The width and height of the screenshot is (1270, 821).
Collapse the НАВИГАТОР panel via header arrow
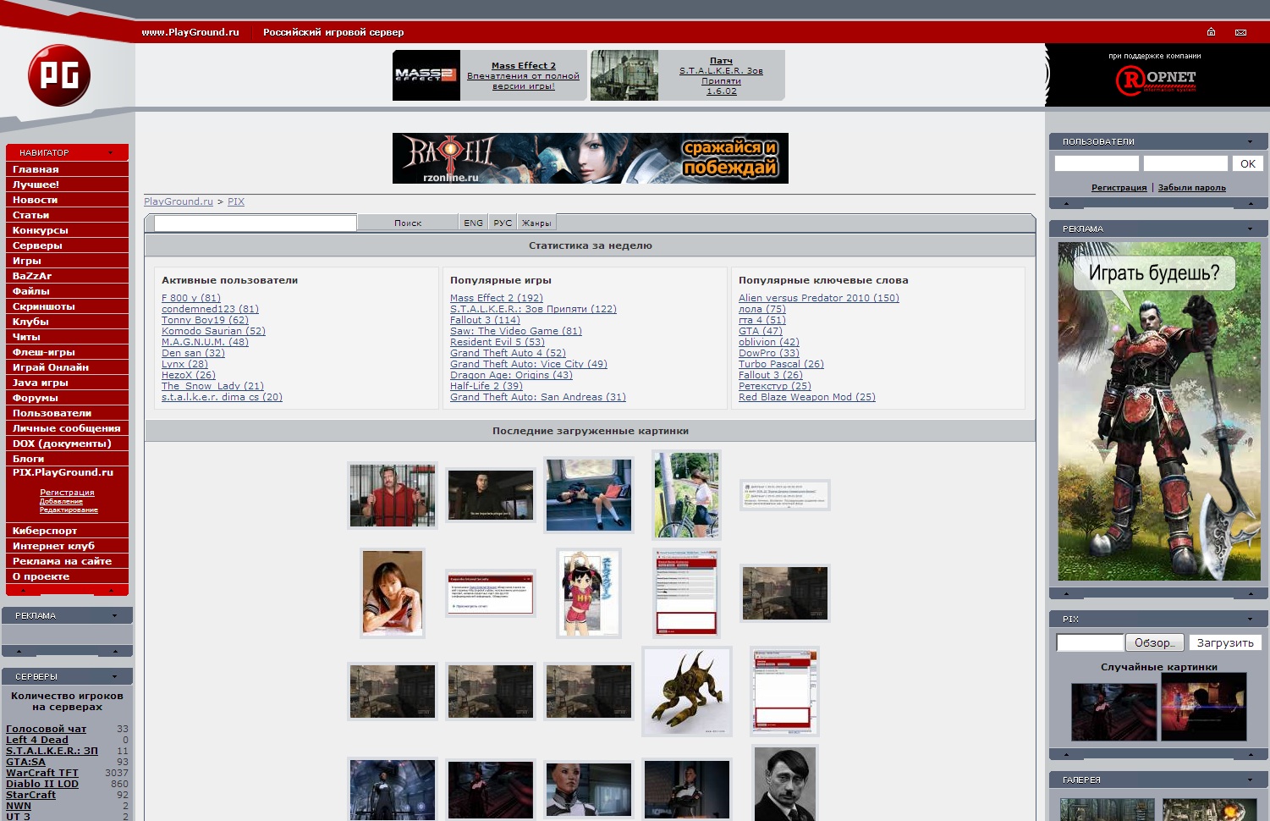[x=111, y=152]
